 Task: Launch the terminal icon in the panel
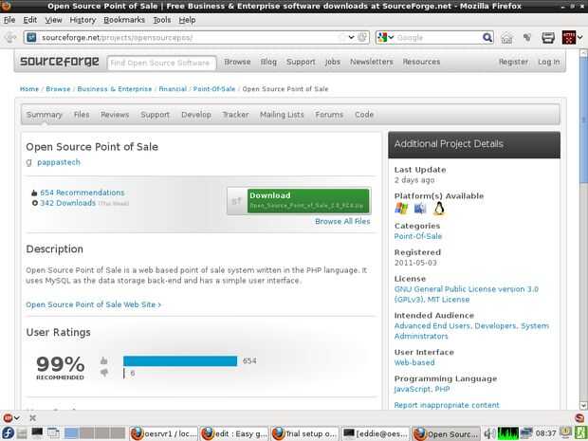(x=37, y=433)
